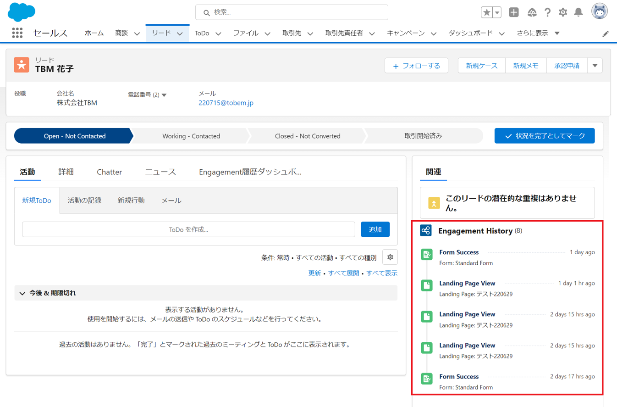Open the notifications bell icon
The height and width of the screenshot is (407, 617).
pos(578,13)
